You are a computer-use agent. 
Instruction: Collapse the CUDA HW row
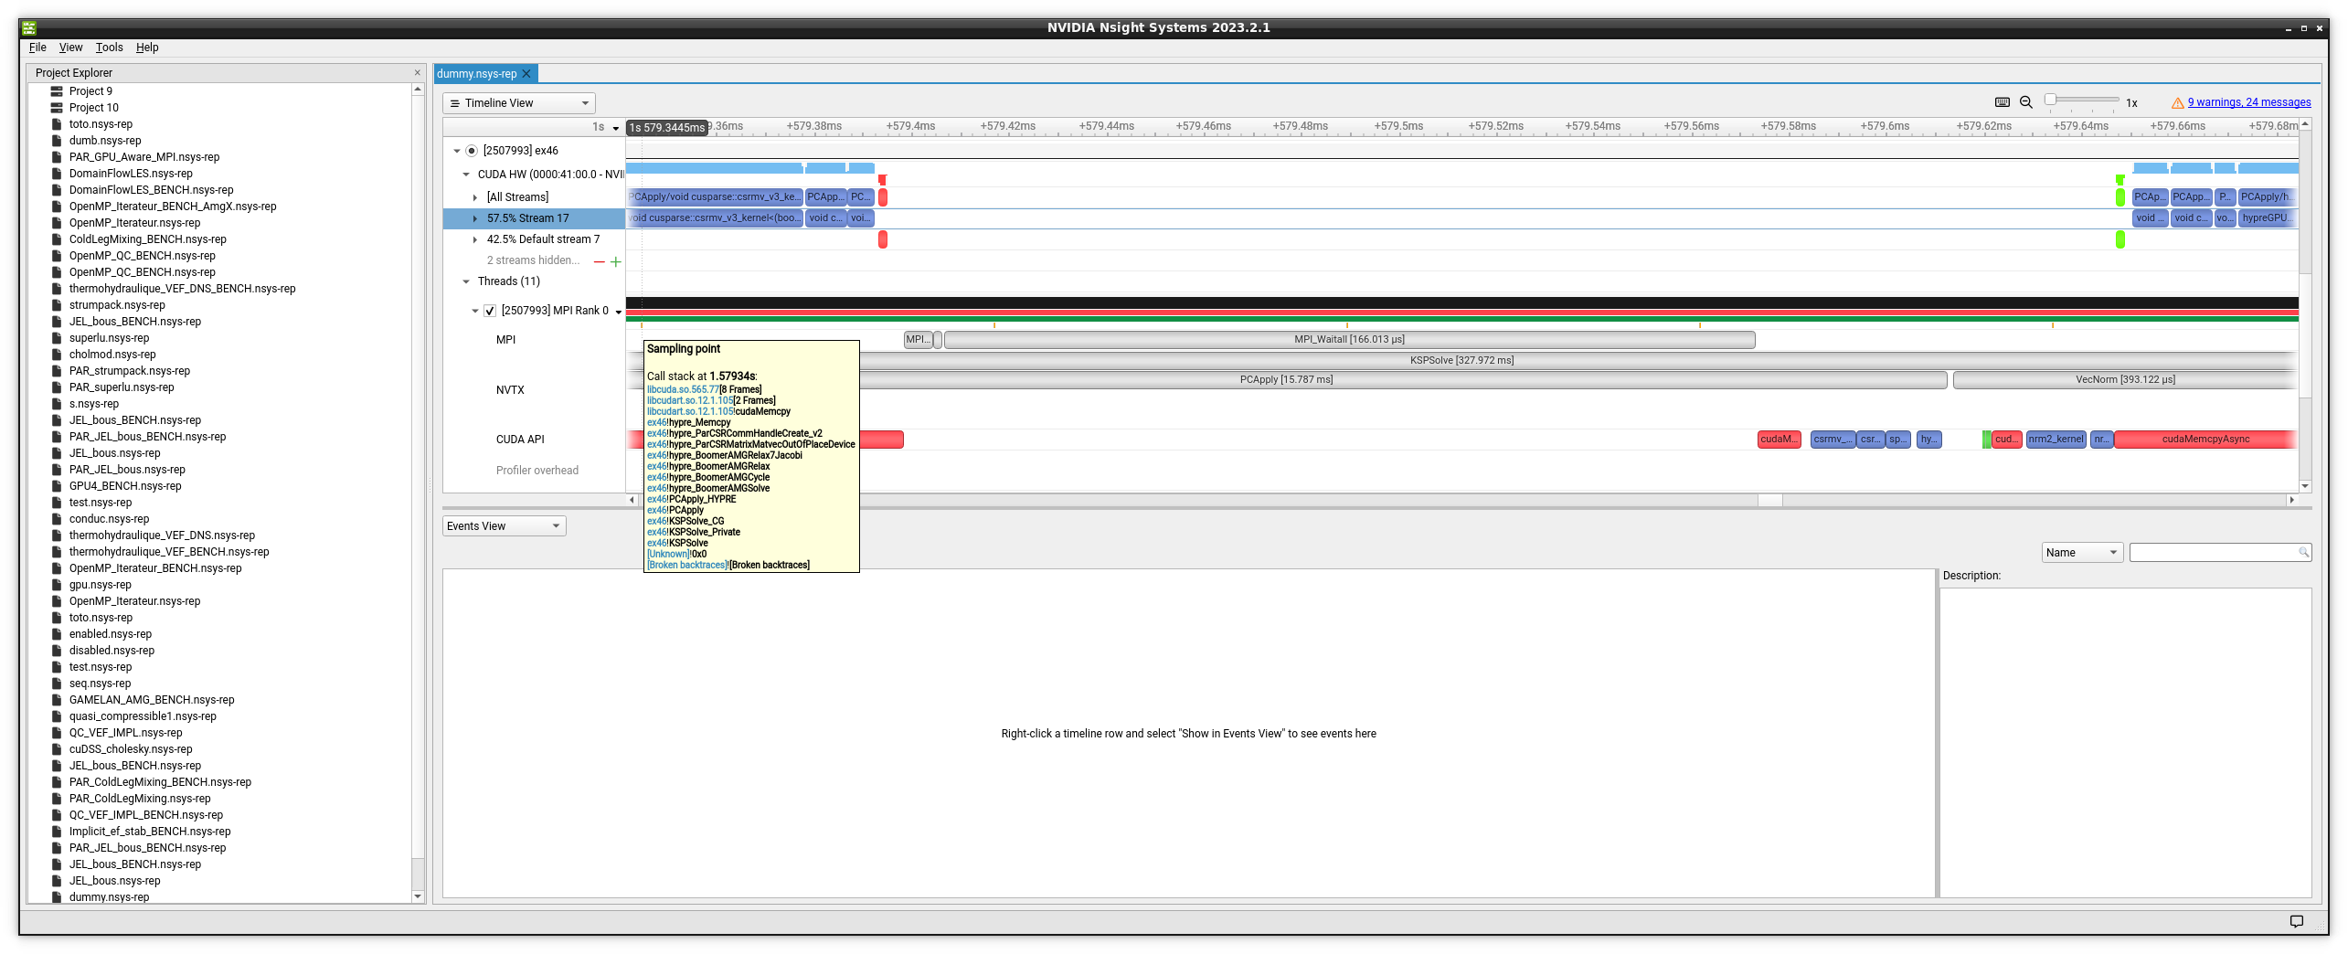[x=466, y=175]
